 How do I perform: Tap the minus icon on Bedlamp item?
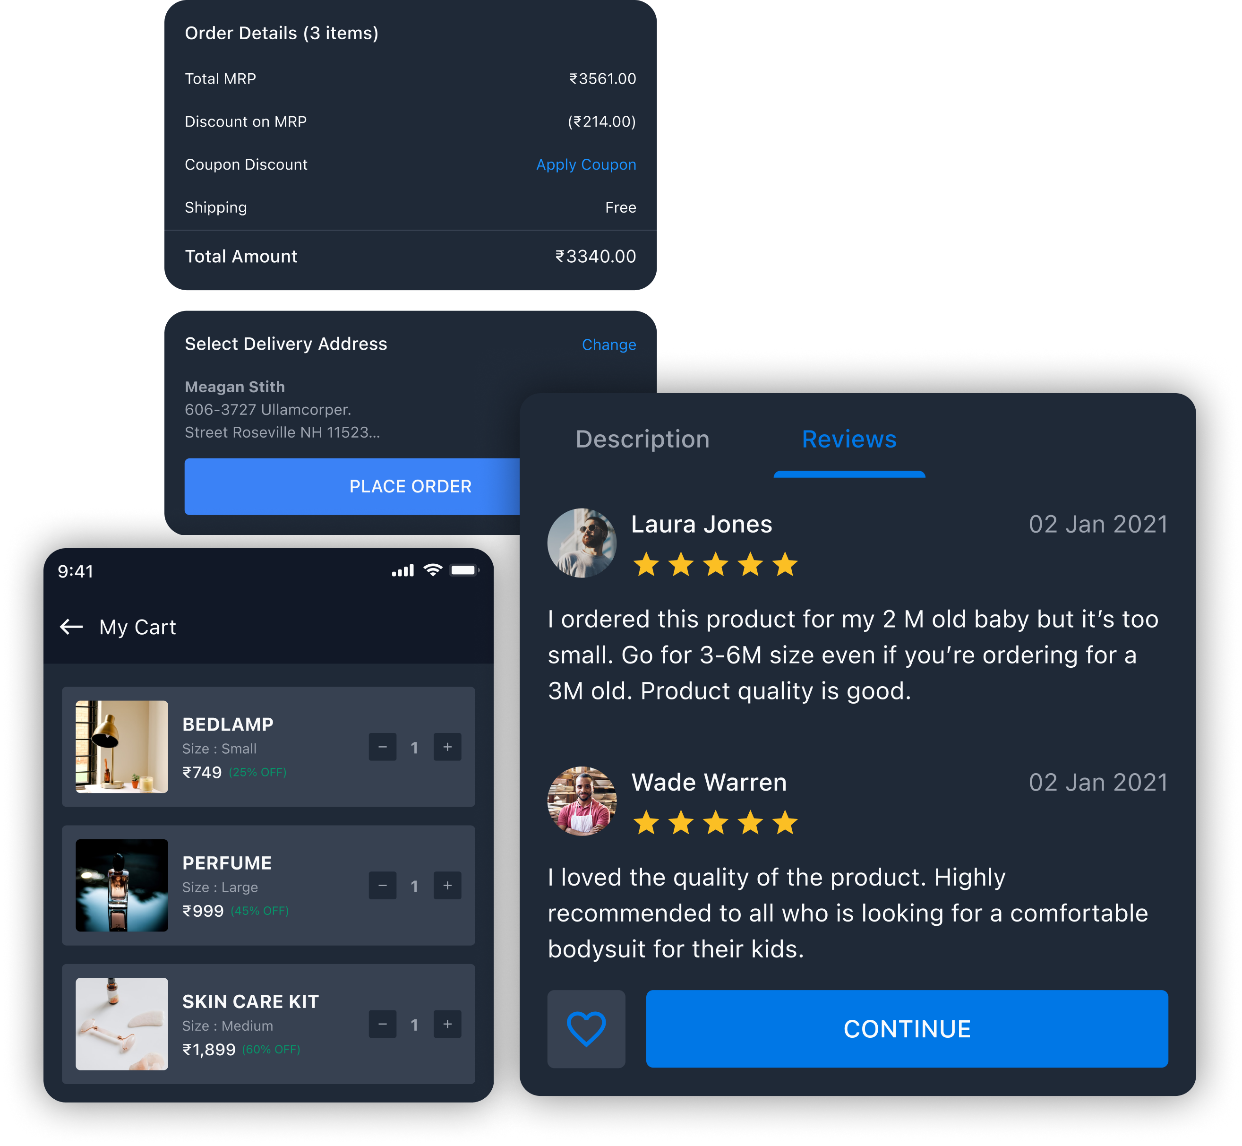click(382, 747)
